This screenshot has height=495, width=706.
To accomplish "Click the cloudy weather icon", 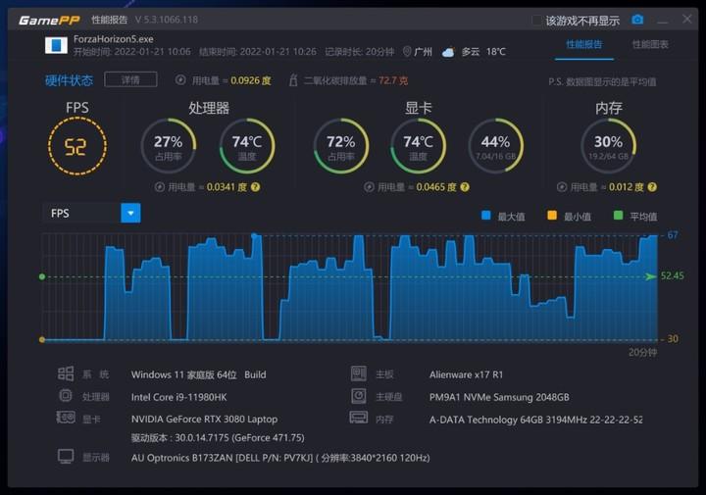I will [x=448, y=52].
